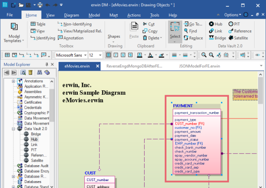The height and width of the screenshot is (188, 266).
Task: Open the font name dropdown
Action: pos(85,55)
